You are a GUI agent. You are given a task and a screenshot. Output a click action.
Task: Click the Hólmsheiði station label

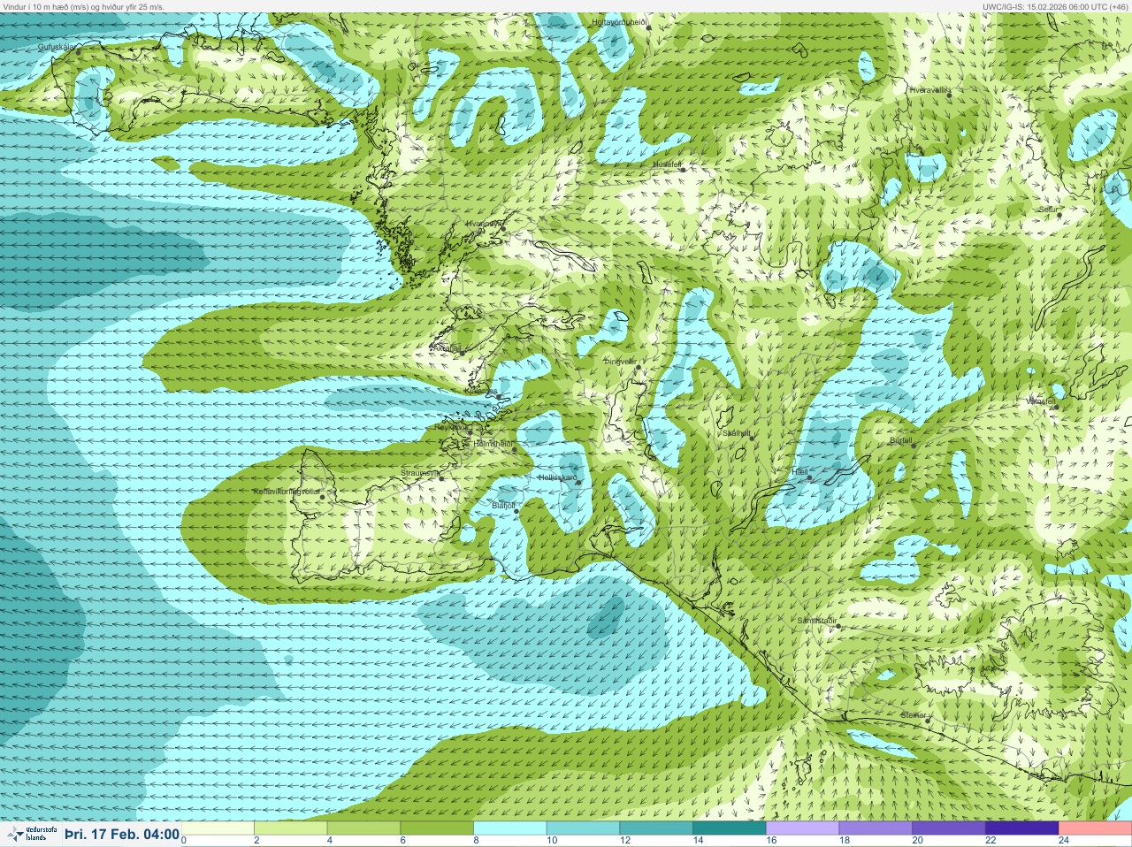[x=493, y=444]
